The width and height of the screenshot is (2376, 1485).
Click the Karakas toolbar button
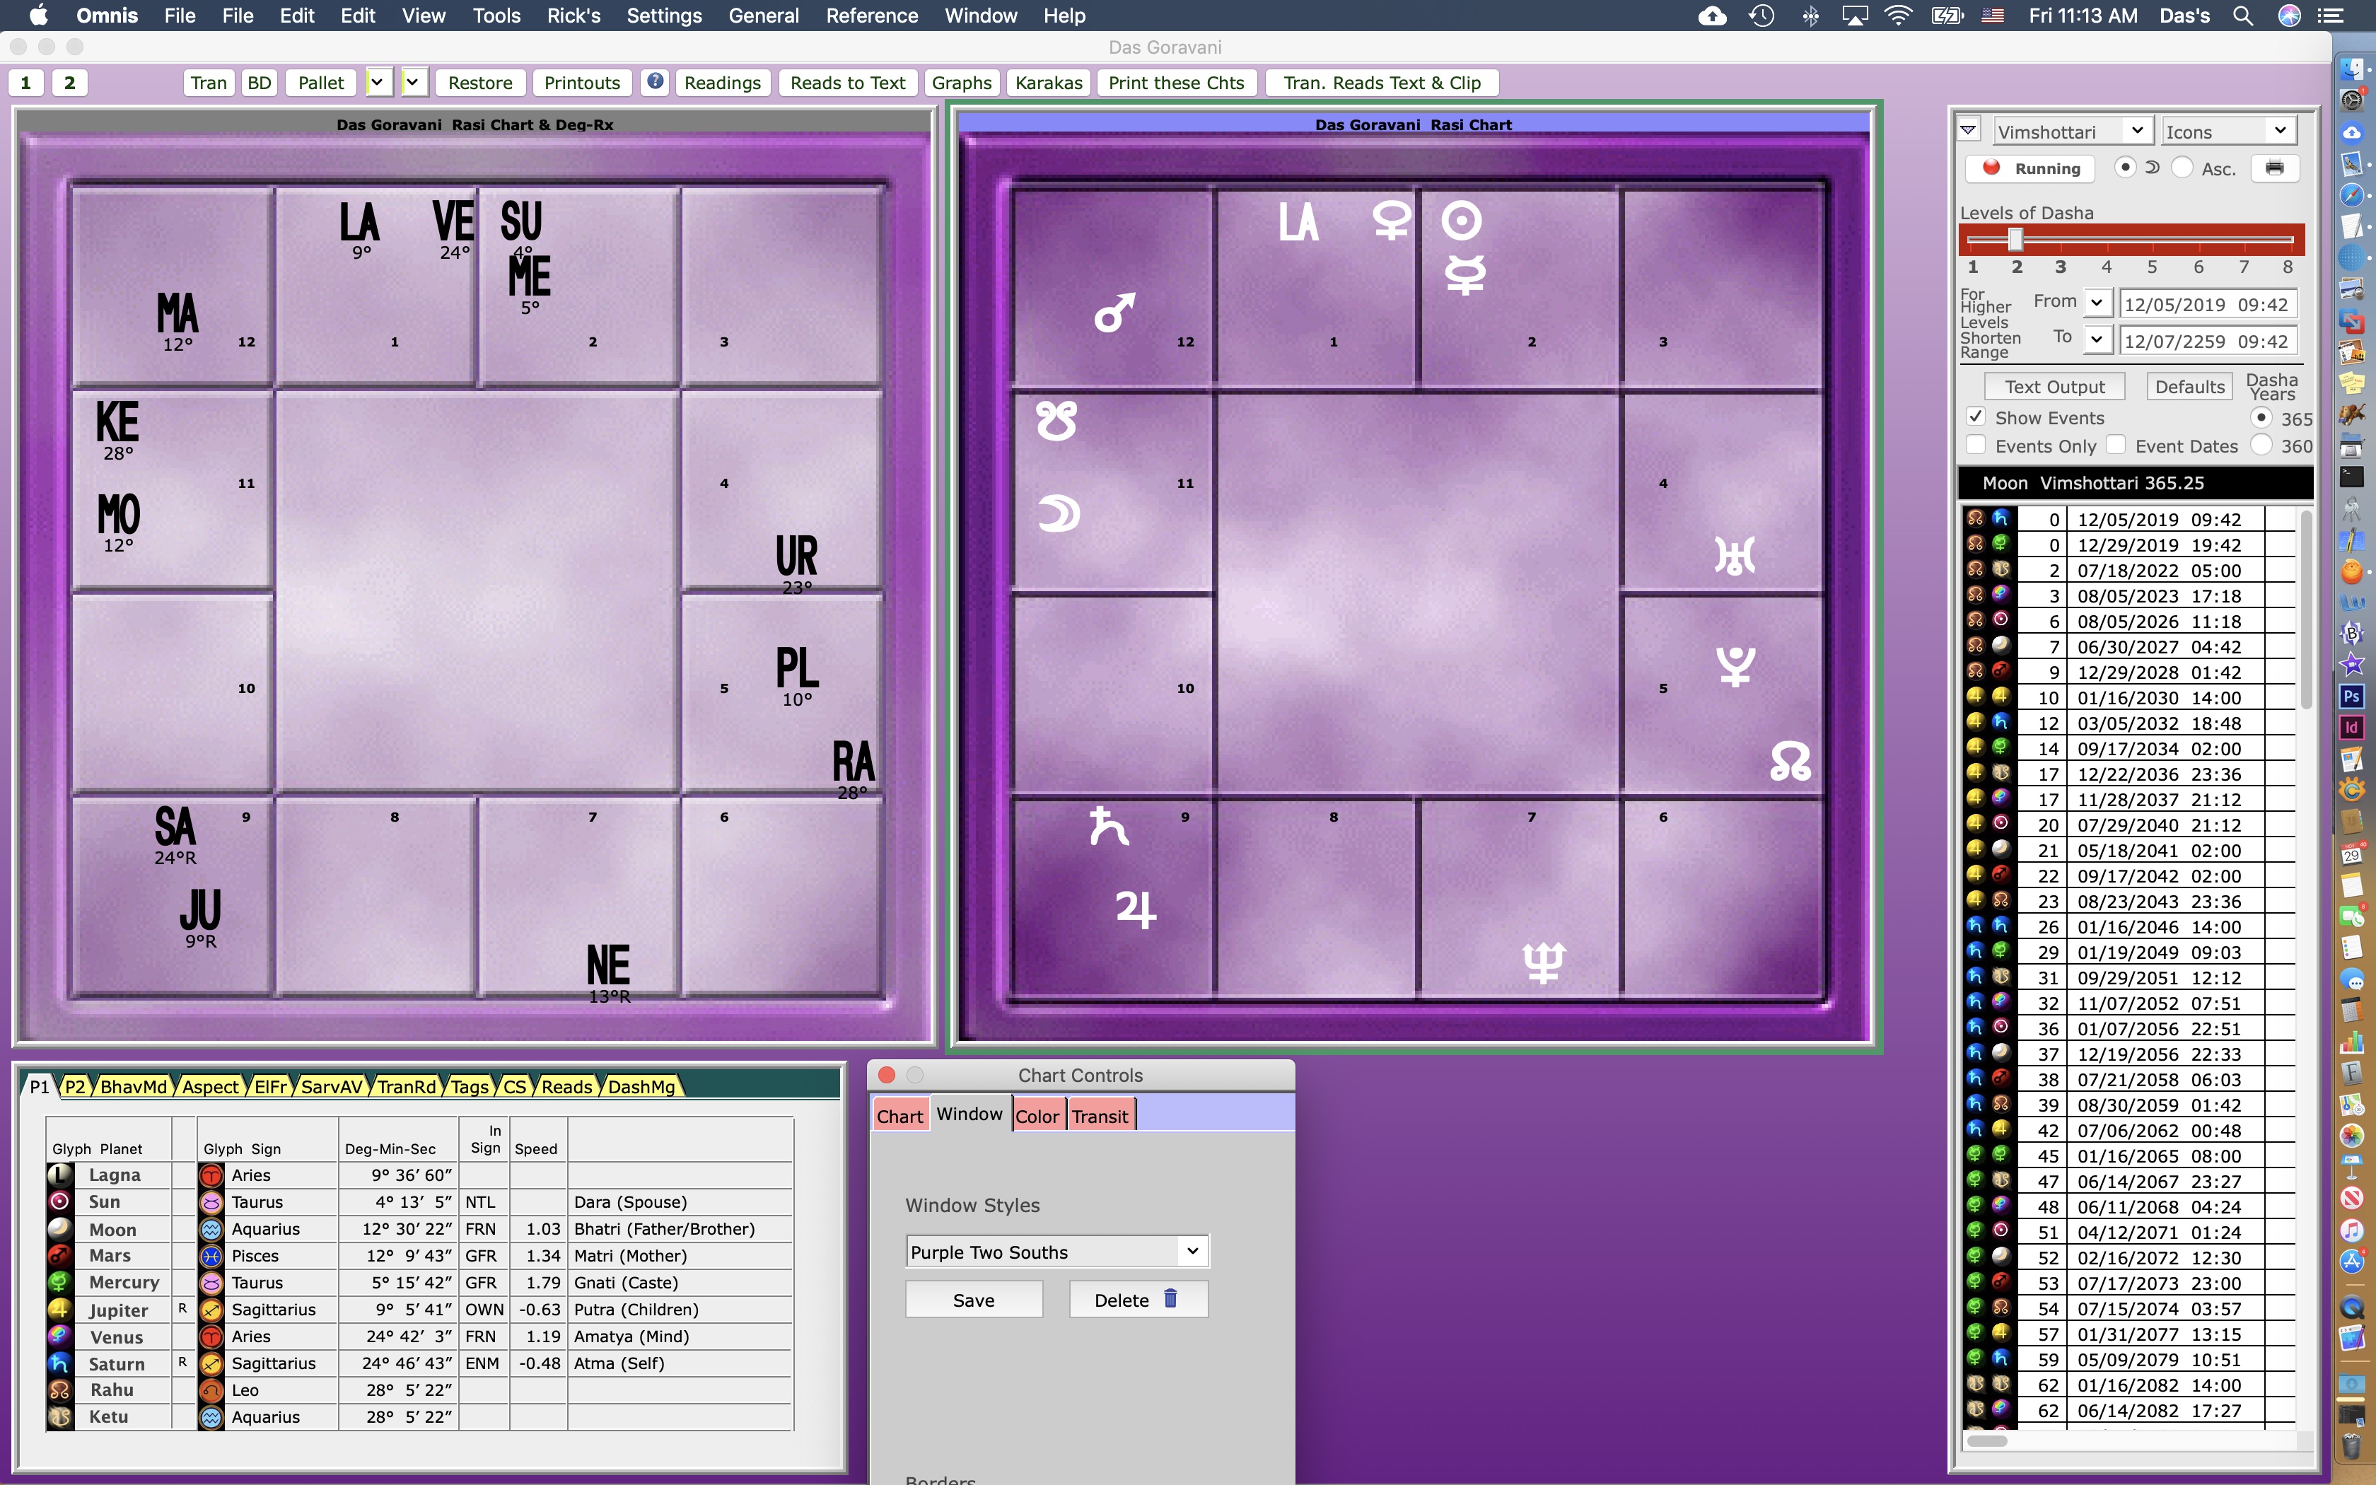coord(1049,83)
